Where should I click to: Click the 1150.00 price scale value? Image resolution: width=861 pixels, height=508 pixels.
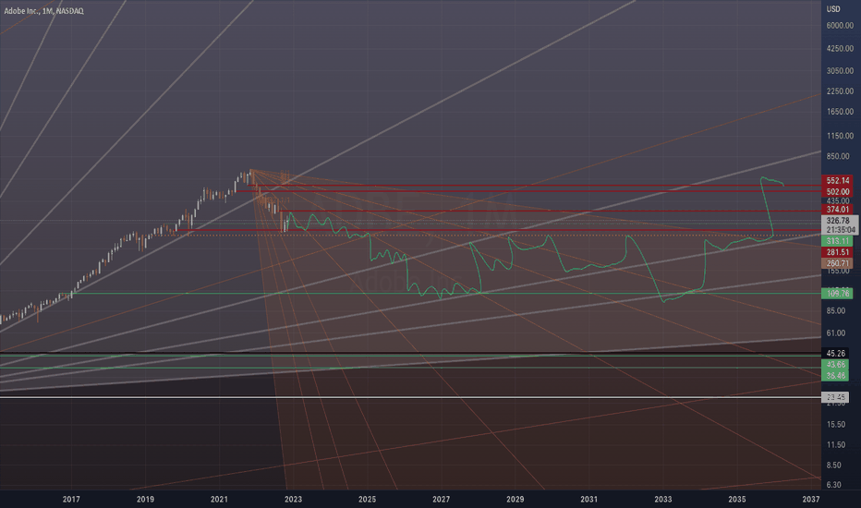click(x=840, y=136)
